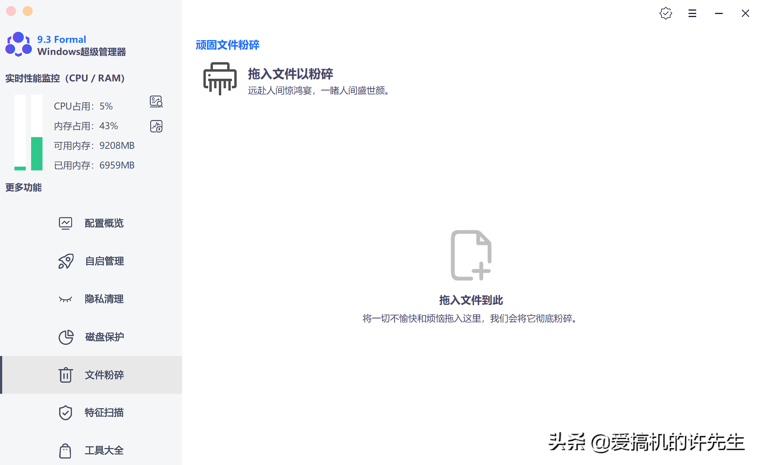Click the shopping bag toolbox icon

[x=65, y=451]
